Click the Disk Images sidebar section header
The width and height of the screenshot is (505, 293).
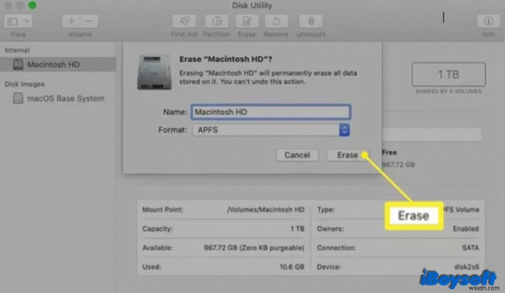click(25, 84)
